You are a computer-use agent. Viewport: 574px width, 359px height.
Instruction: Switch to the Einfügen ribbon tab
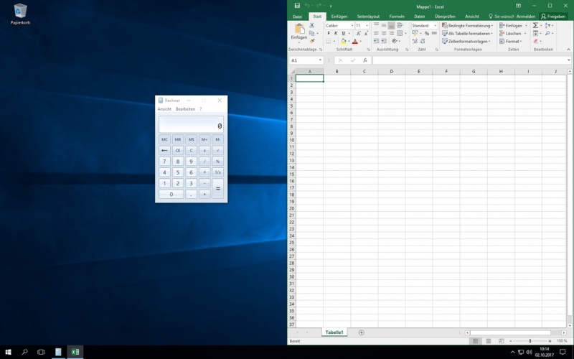pyautogui.click(x=339, y=17)
